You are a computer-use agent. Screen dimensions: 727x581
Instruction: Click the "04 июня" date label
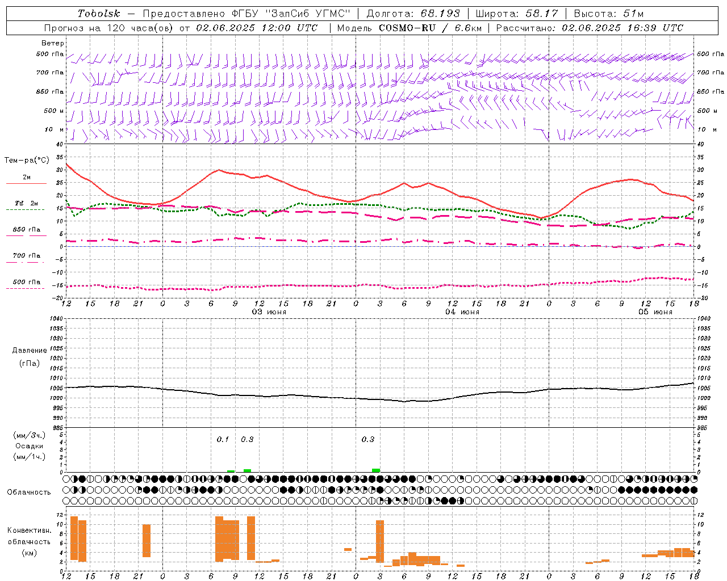[462, 312]
